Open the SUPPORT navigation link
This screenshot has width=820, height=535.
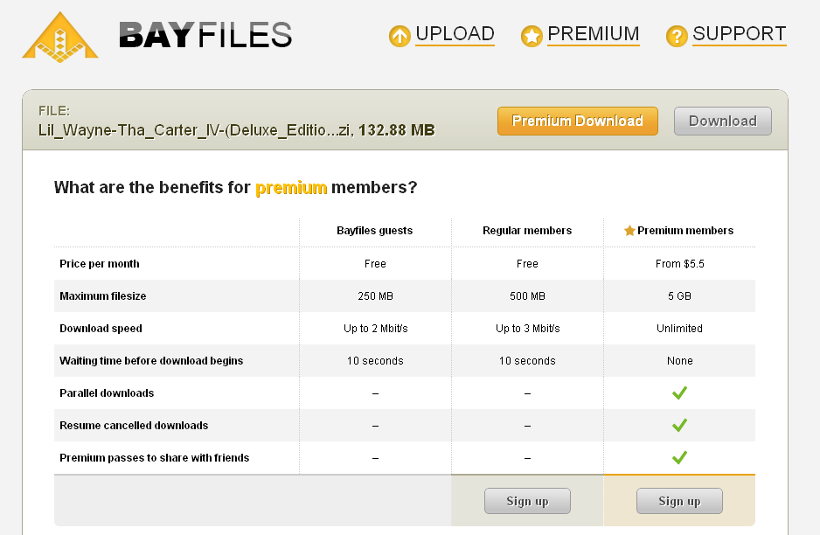click(739, 34)
